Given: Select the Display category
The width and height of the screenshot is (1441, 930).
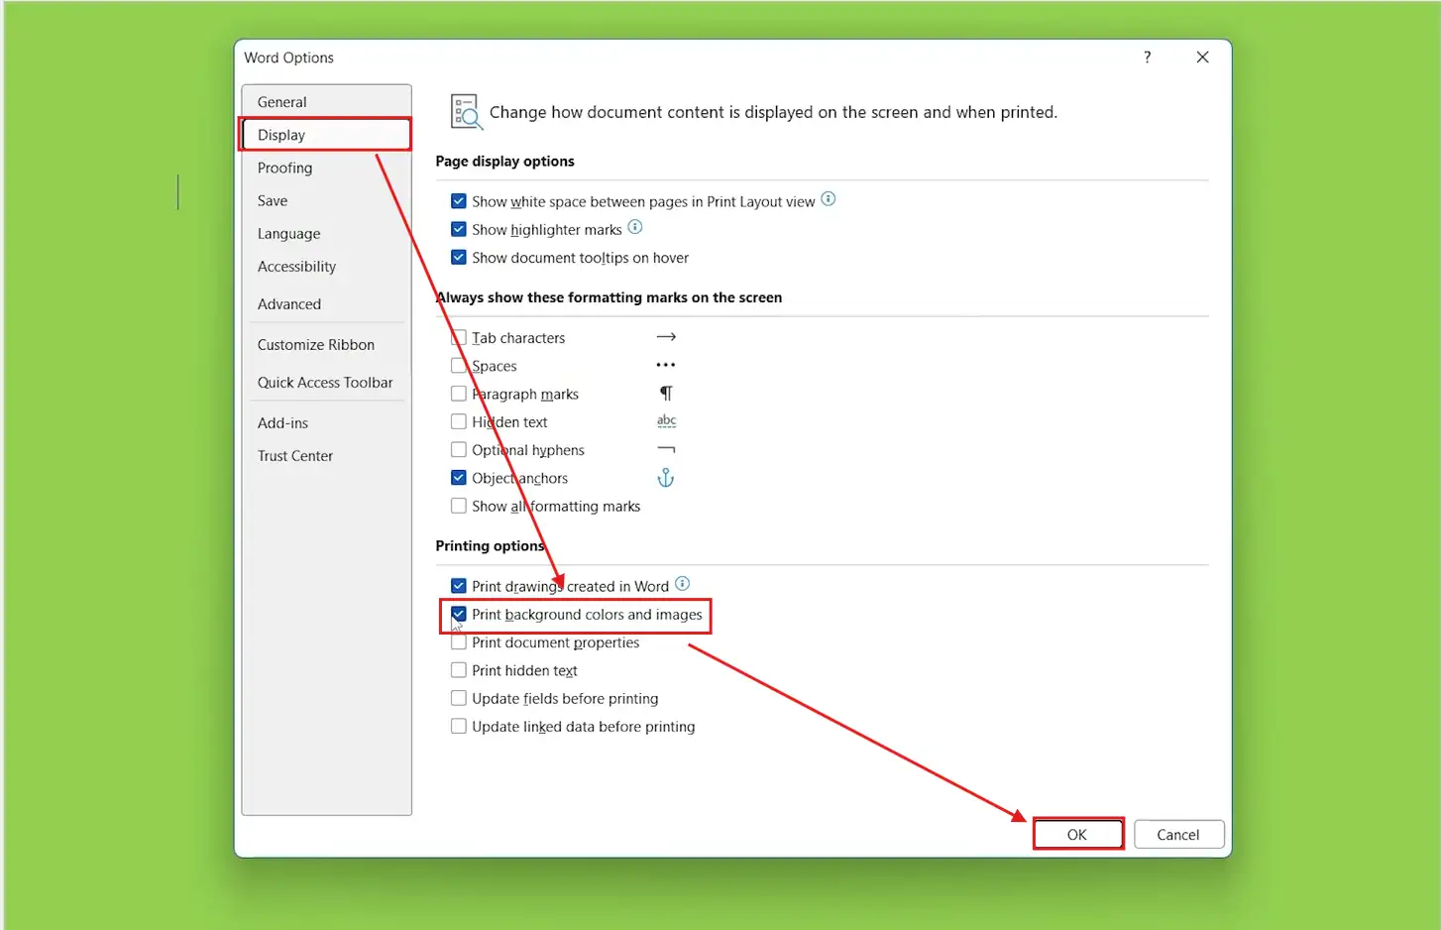Looking at the screenshot, I should [326, 135].
